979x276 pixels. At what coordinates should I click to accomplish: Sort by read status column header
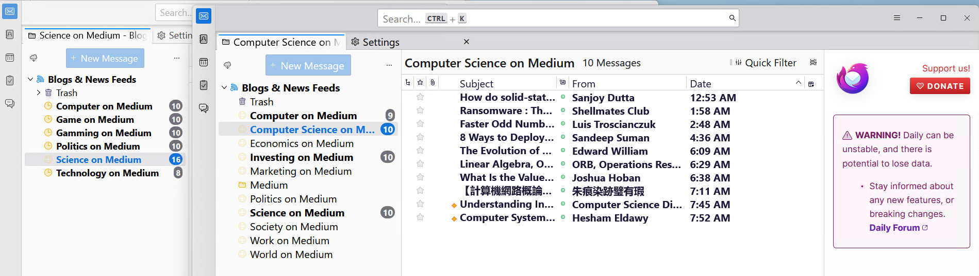click(x=562, y=83)
